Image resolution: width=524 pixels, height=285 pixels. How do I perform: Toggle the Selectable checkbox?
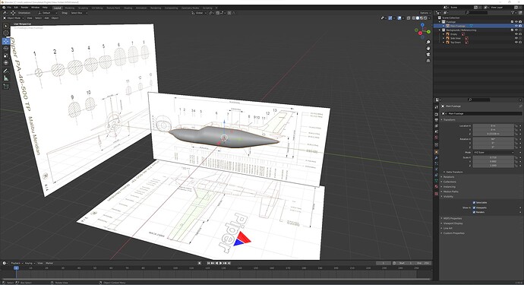coord(474,203)
